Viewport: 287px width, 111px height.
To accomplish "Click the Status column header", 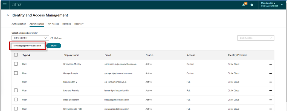I will point(150,55).
